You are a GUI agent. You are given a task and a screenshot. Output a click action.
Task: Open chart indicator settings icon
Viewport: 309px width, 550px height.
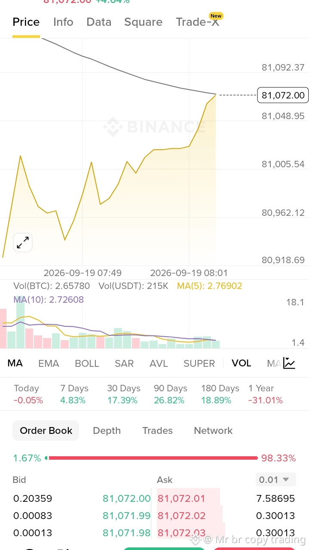pos(289,363)
